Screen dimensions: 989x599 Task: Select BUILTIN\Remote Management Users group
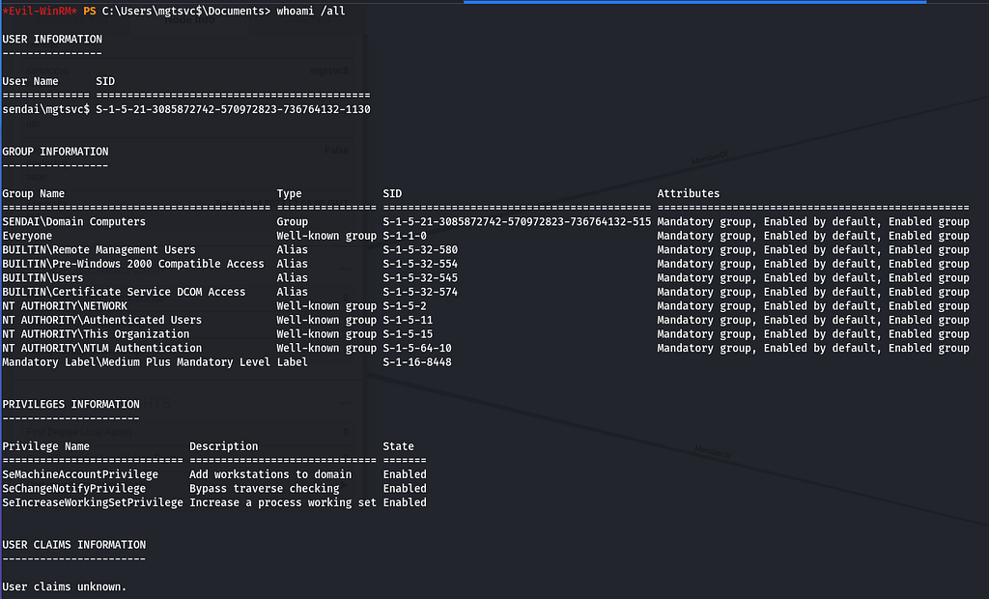click(x=99, y=250)
